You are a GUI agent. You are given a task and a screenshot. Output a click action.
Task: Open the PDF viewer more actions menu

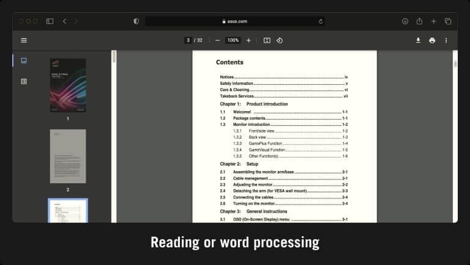(446, 40)
